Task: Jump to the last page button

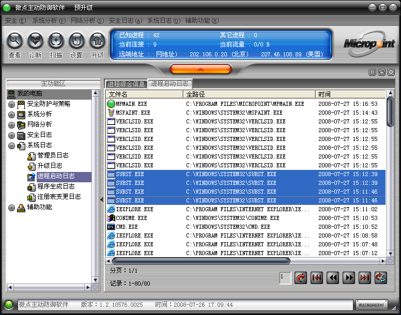Action: [x=365, y=278]
